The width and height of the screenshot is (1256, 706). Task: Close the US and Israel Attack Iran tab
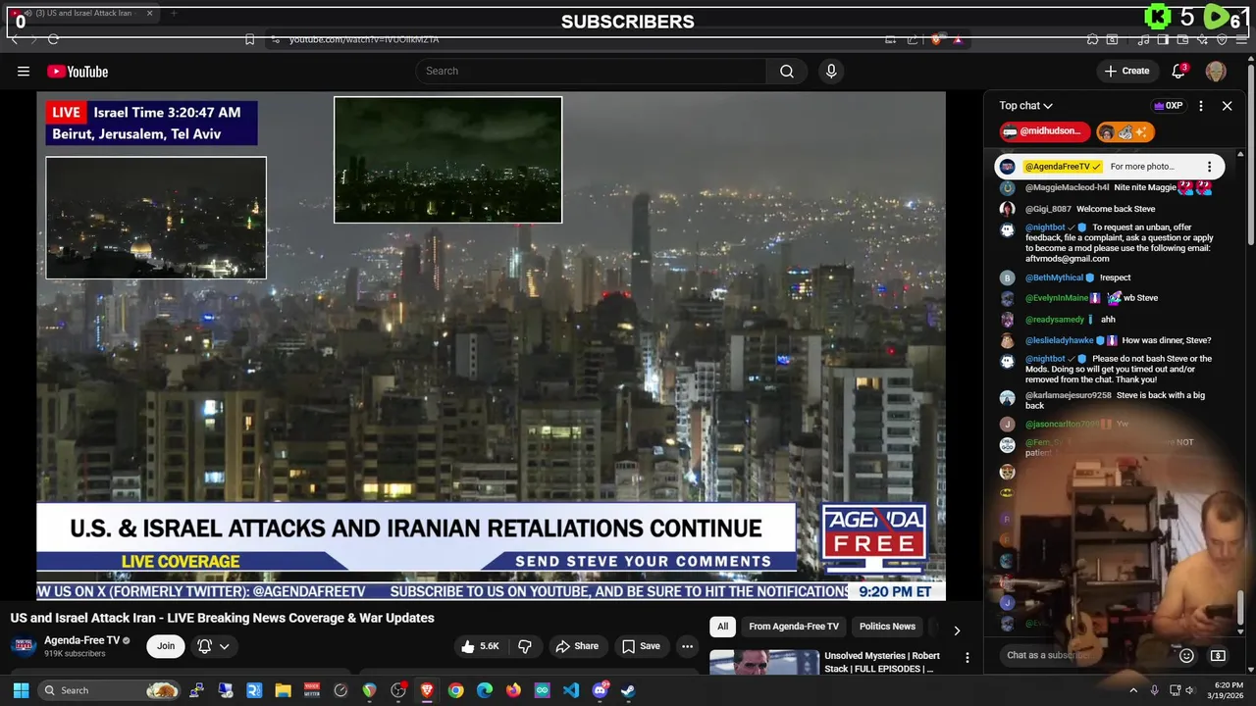[149, 13]
